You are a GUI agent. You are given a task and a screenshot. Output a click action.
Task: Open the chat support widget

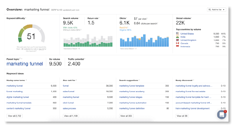point(222,115)
